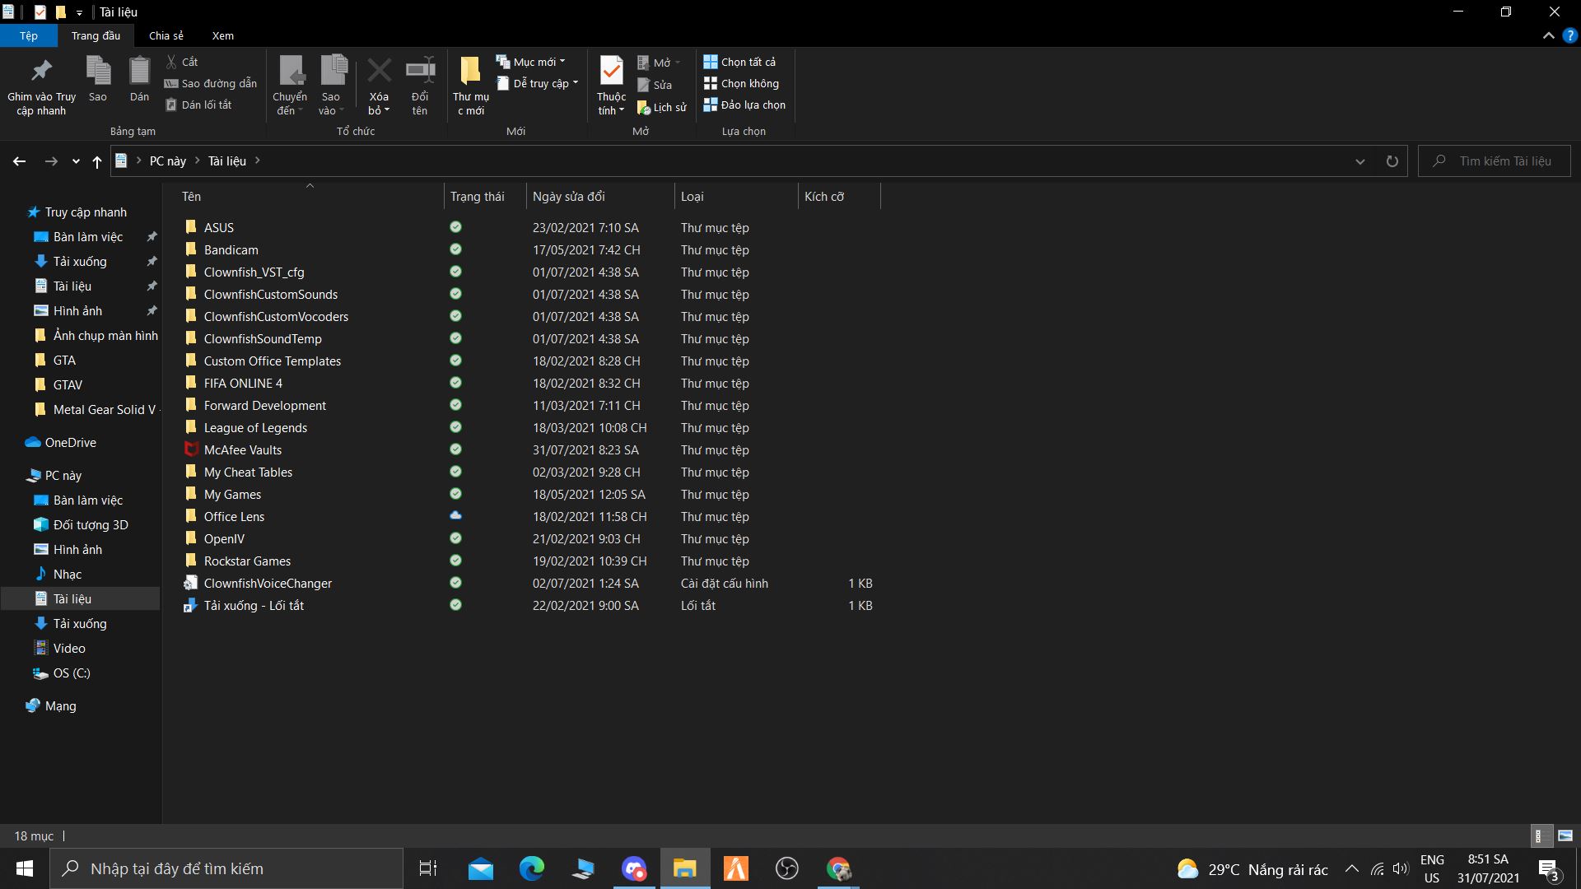Open Thuộc tính (Properties) via ribbon icon
This screenshot has width=1581, height=889.
click(x=610, y=78)
